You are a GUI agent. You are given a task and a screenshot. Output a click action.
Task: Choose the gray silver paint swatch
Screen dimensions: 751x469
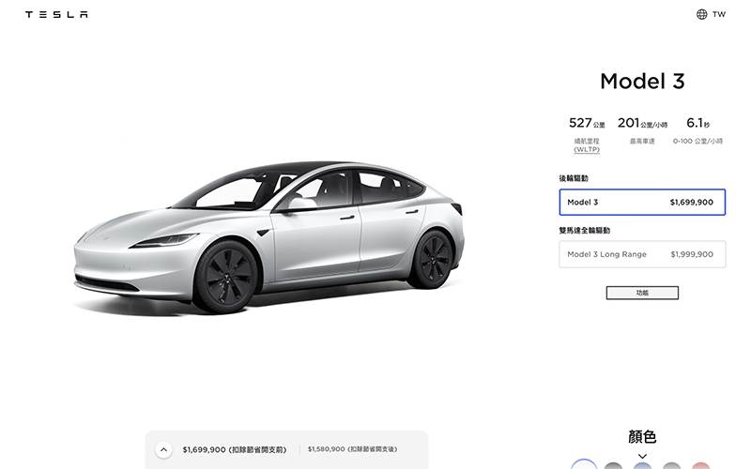click(671, 465)
